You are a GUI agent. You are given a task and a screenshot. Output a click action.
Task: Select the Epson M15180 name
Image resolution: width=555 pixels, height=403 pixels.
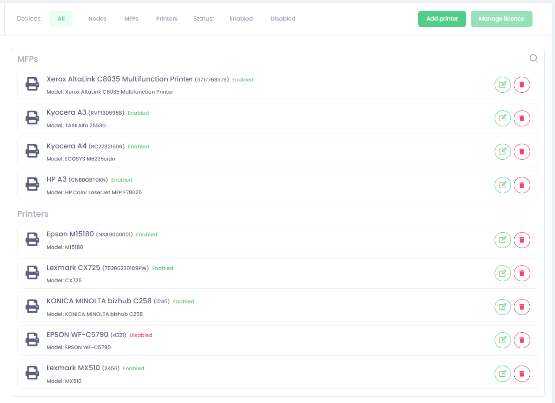(70, 234)
